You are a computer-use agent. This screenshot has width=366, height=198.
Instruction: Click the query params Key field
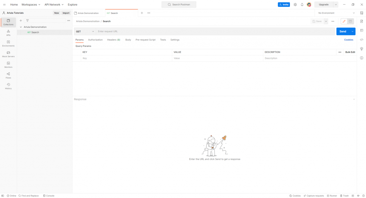(126, 58)
